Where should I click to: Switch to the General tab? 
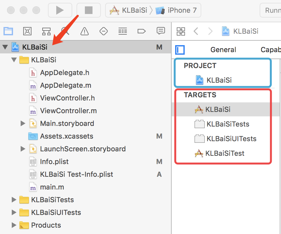coord(223,50)
